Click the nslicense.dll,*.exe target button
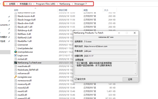The width and height of the screenshot is (158, 99). click(106, 37)
